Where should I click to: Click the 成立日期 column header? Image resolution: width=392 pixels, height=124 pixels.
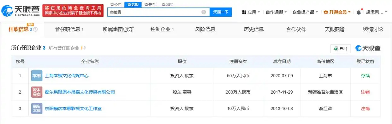tap(282, 62)
